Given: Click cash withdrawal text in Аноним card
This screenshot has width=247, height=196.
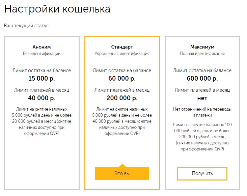Looking at the screenshot, I should [x=42, y=121].
